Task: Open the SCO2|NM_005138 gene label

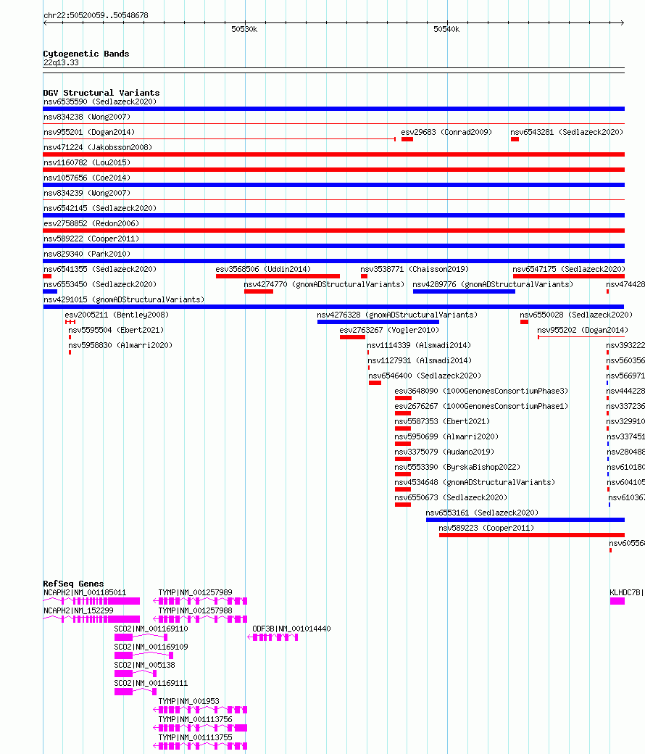Action: click(x=145, y=666)
